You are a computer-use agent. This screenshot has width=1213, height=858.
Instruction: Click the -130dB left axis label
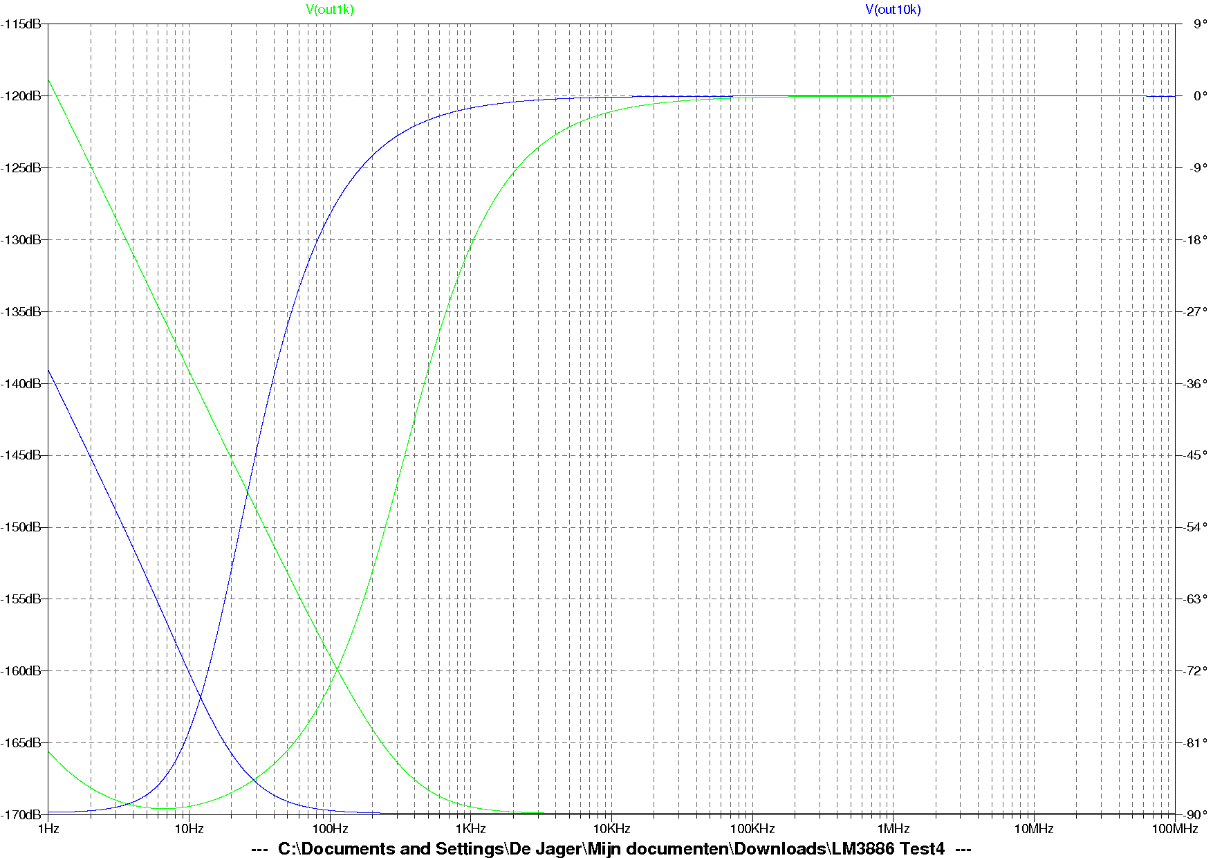click(21, 240)
